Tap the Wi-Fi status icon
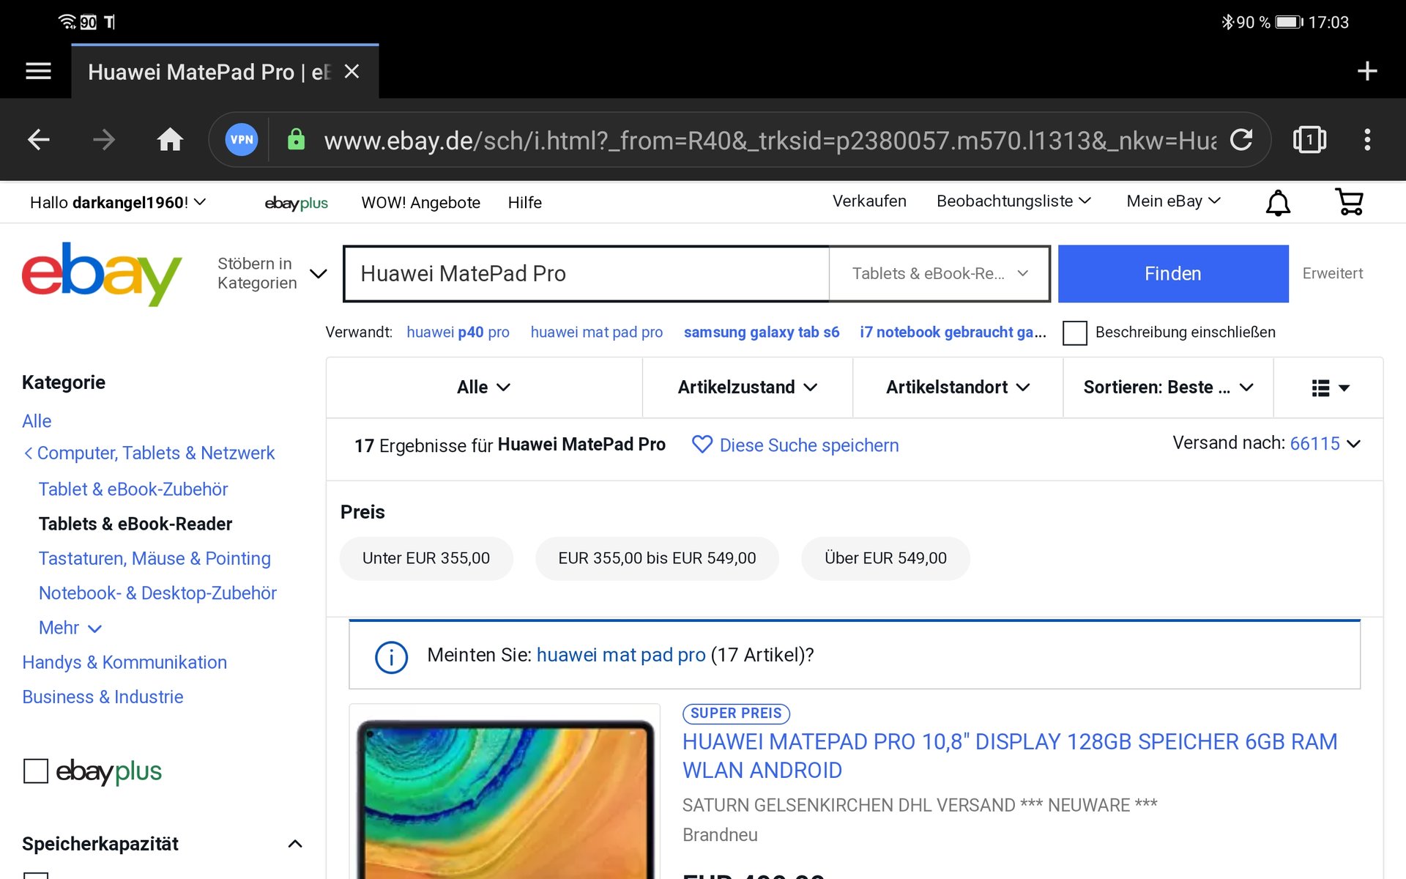This screenshot has height=879, width=1406. pos(67,22)
